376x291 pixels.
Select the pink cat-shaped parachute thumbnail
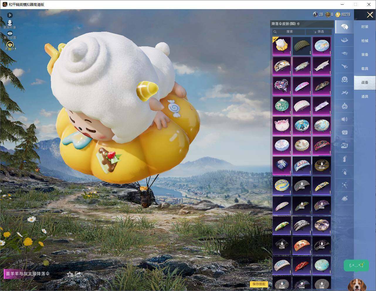click(x=282, y=126)
